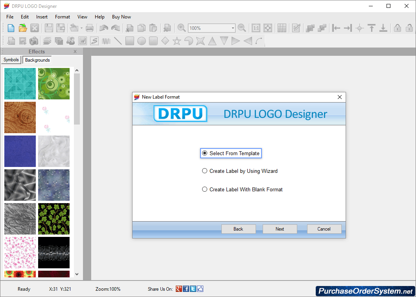Choose the pink floral background thumbnail
Image resolution: width=416 pixels, height=297 pixels.
(20, 253)
